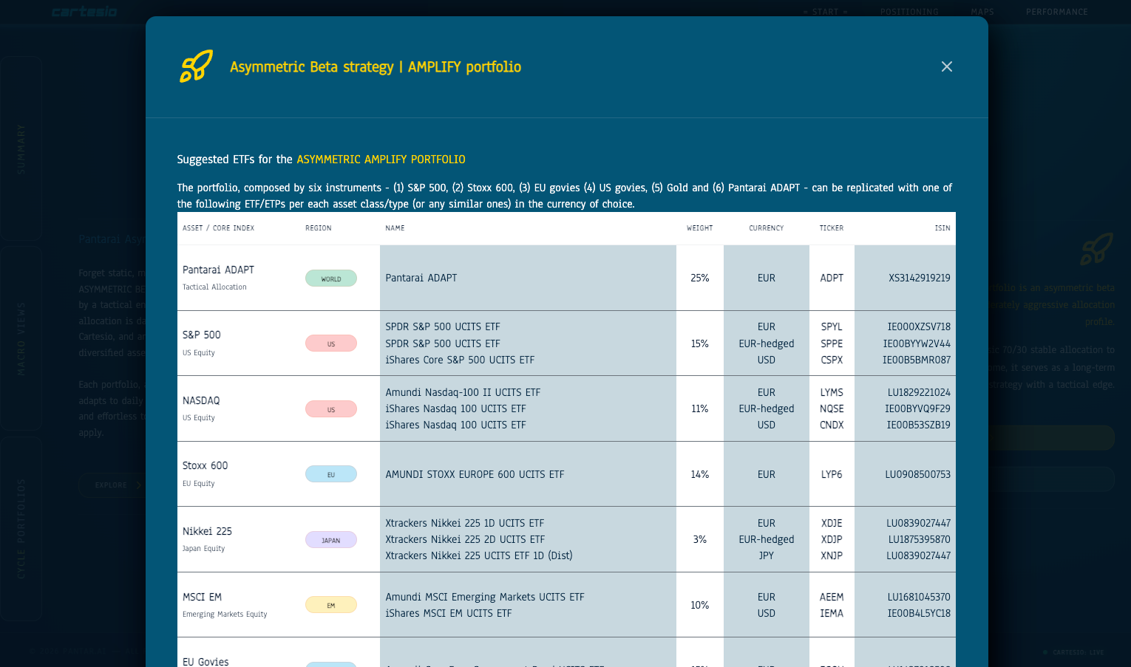
Task: Click the ISIN column header
Action: click(x=942, y=228)
